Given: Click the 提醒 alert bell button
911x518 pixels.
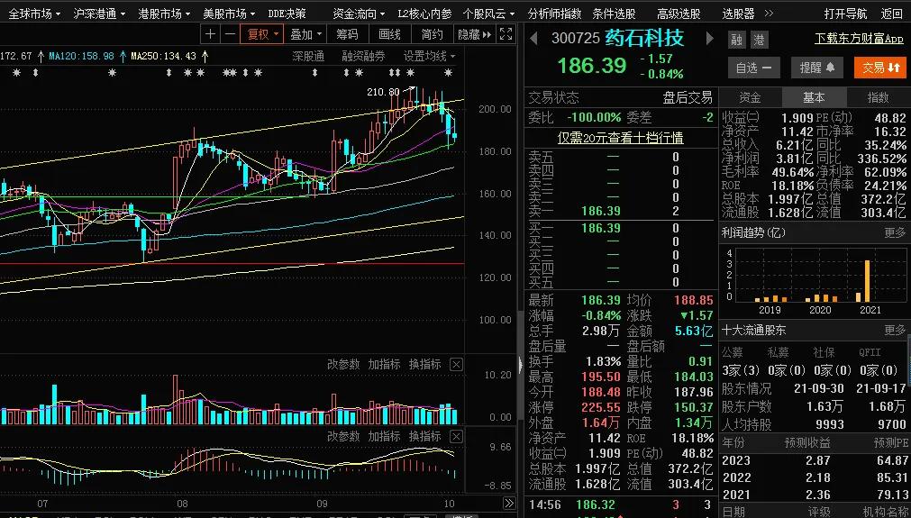Looking at the screenshot, I should (817, 68).
